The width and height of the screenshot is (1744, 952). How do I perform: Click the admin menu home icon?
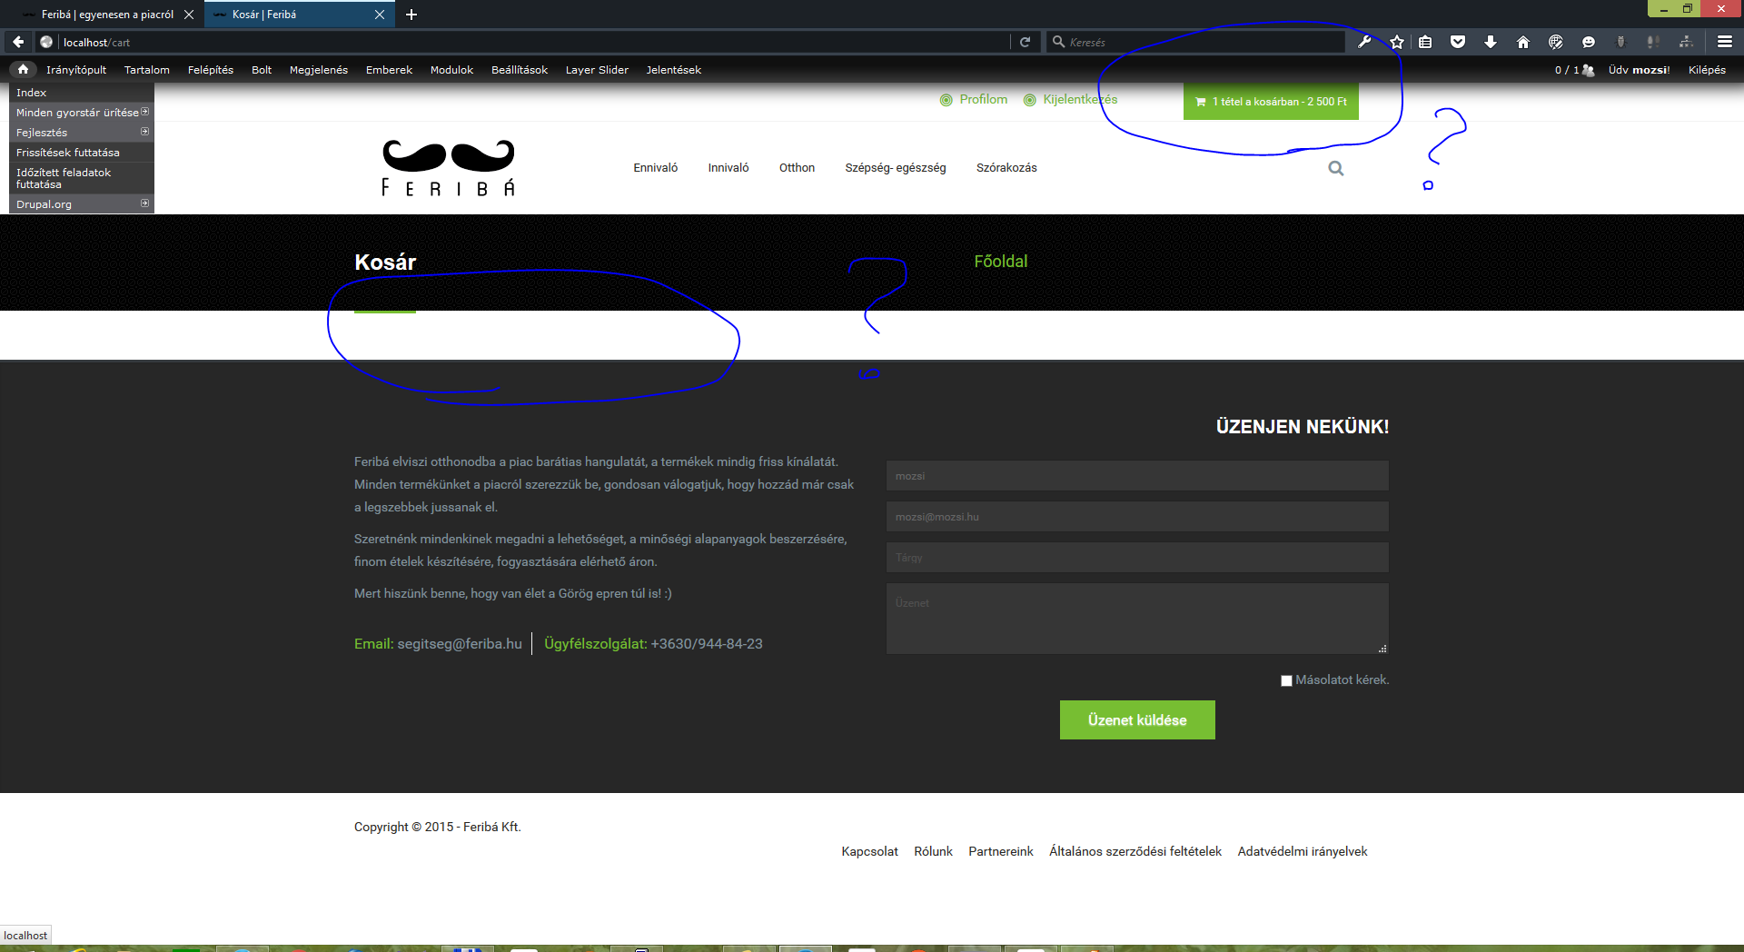click(x=24, y=70)
